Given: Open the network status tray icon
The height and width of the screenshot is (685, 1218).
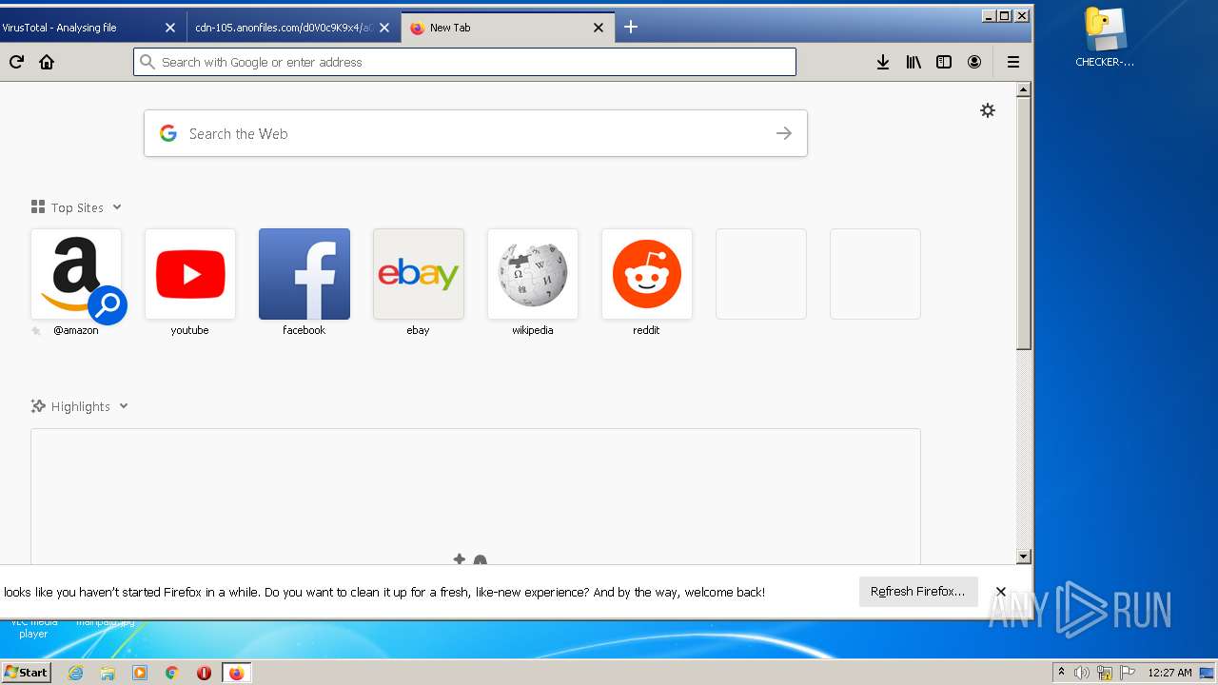Looking at the screenshot, I should coord(1105,673).
